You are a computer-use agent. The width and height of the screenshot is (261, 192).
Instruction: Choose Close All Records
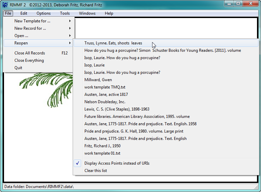tap(39, 53)
